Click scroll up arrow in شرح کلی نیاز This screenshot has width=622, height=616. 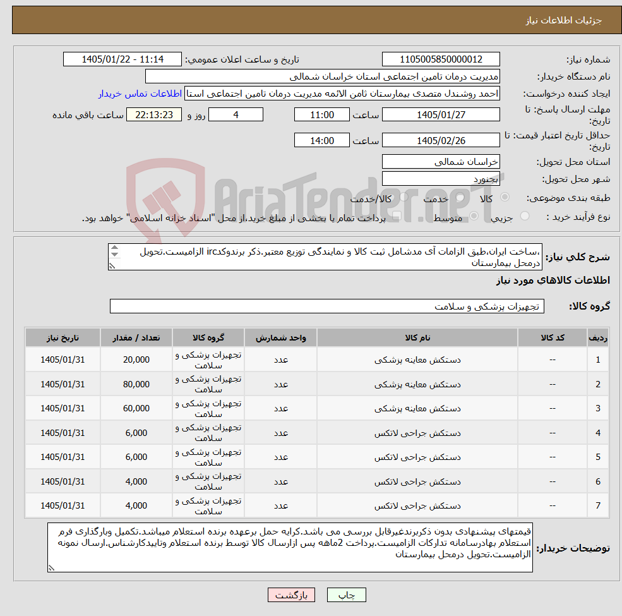(x=115, y=248)
